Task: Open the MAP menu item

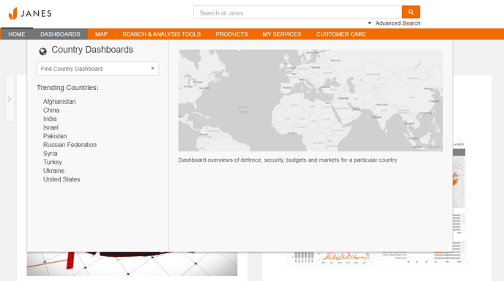Action: pyautogui.click(x=101, y=34)
